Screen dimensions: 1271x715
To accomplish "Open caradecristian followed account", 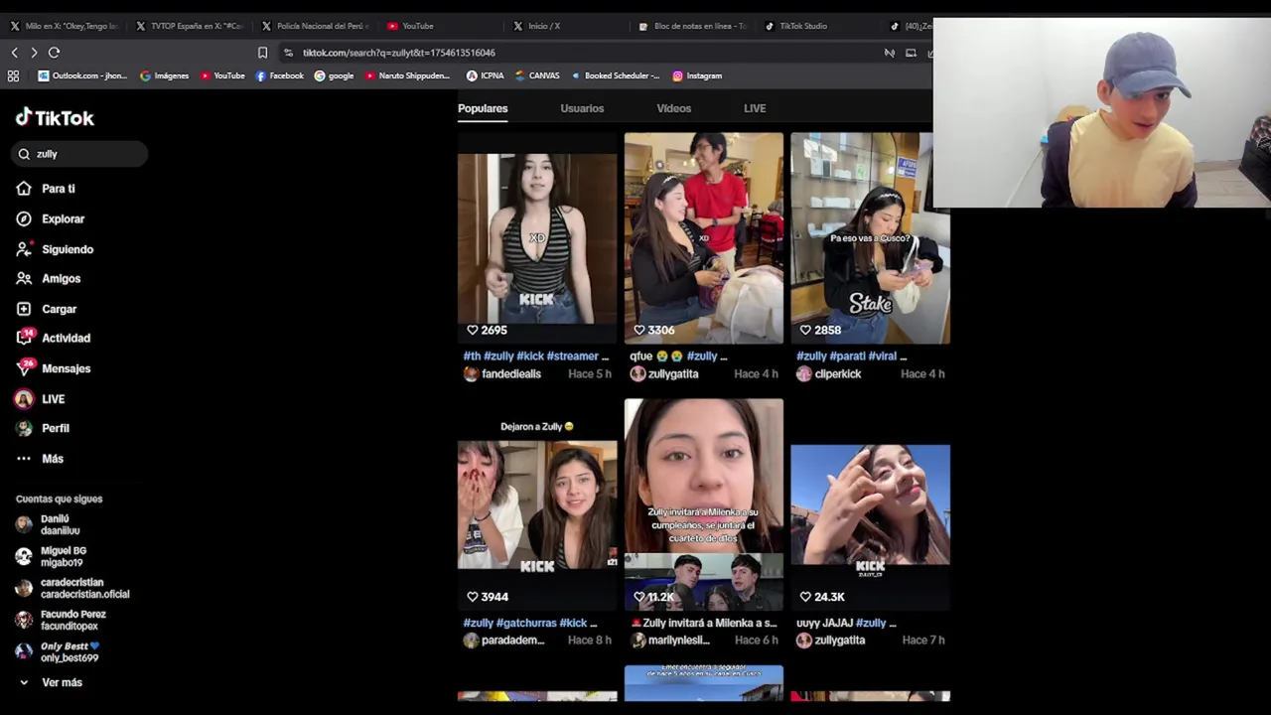I will pos(72,588).
